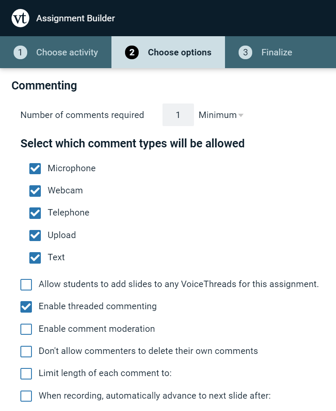This screenshot has width=336, height=411.
Task: Check automatically advance to next slide option
Action: point(26,396)
